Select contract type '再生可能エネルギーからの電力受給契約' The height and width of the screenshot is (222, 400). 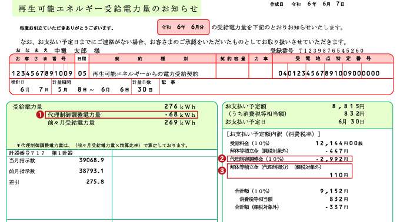coord(145,74)
